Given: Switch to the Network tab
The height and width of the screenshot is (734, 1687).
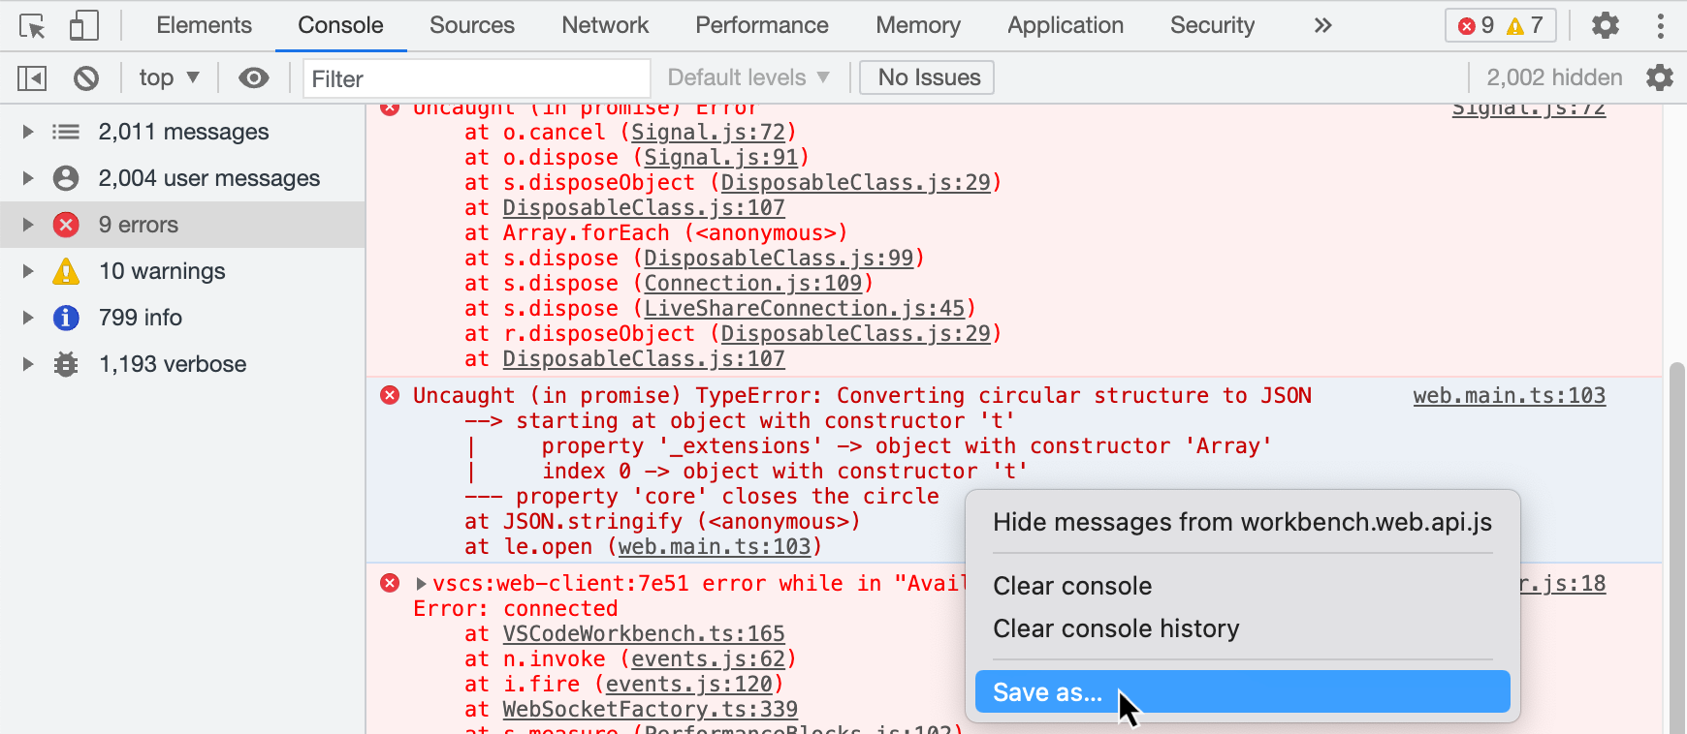Looking at the screenshot, I should click(605, 26).
